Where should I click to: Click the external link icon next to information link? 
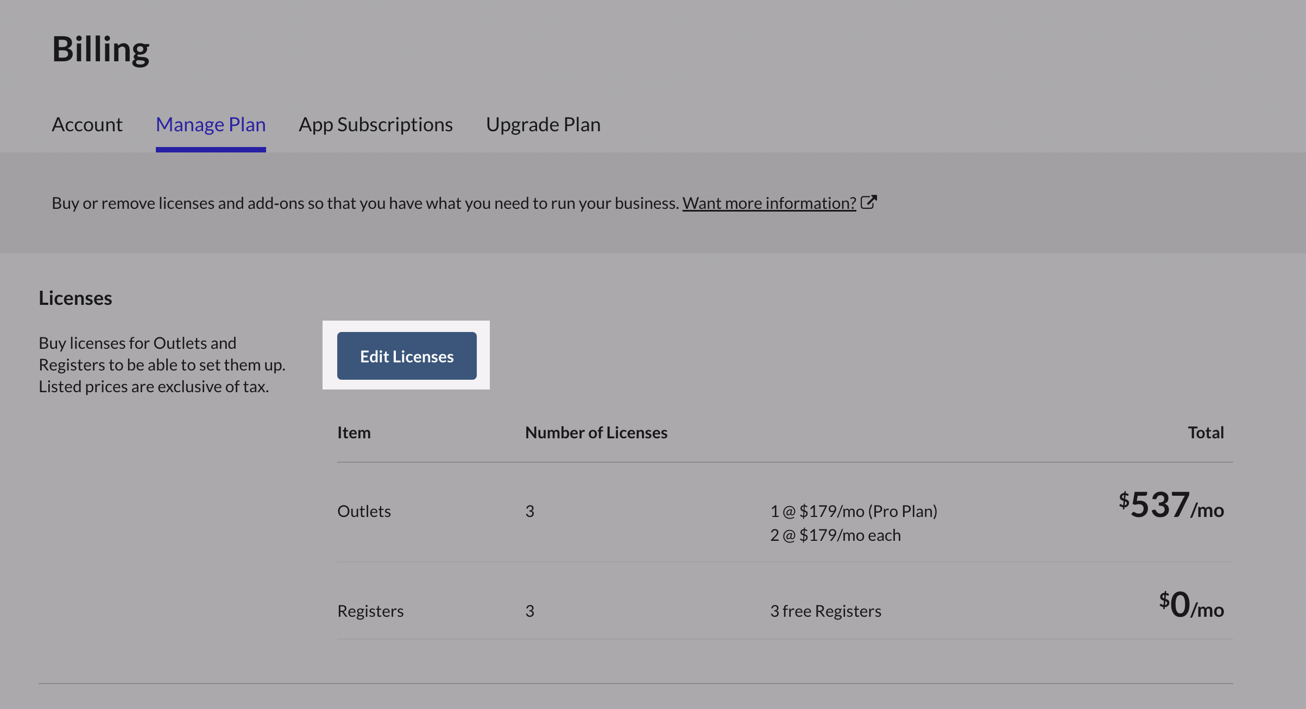869,202
